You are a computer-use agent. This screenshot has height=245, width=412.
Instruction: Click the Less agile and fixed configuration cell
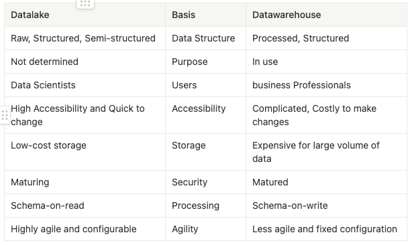point(326,229)
